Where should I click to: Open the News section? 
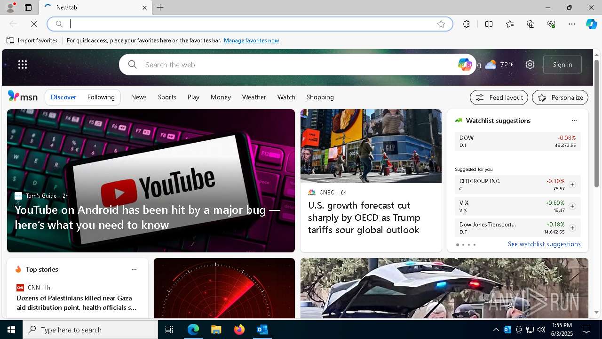(139, 97)
